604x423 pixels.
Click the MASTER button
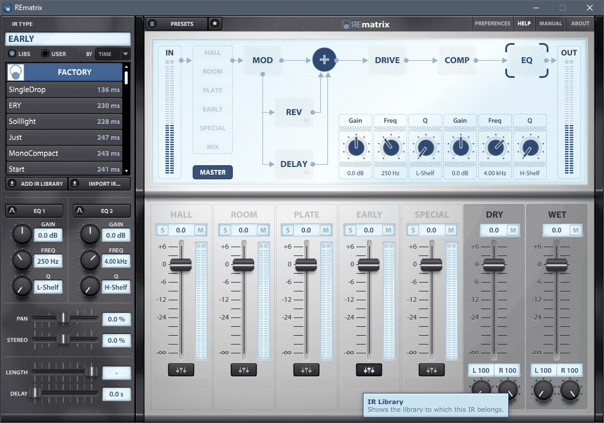tap(213, 172)
